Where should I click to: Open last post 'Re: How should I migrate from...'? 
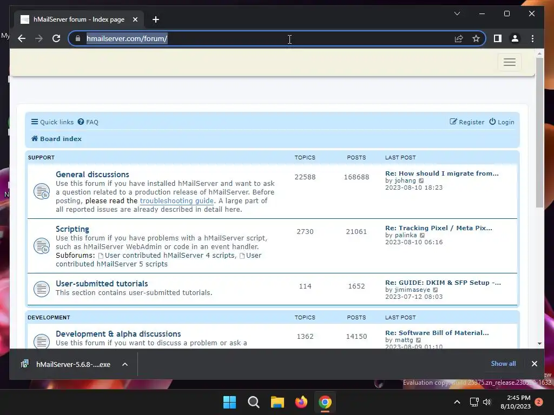pyautogui.click(x=441, y=173)
